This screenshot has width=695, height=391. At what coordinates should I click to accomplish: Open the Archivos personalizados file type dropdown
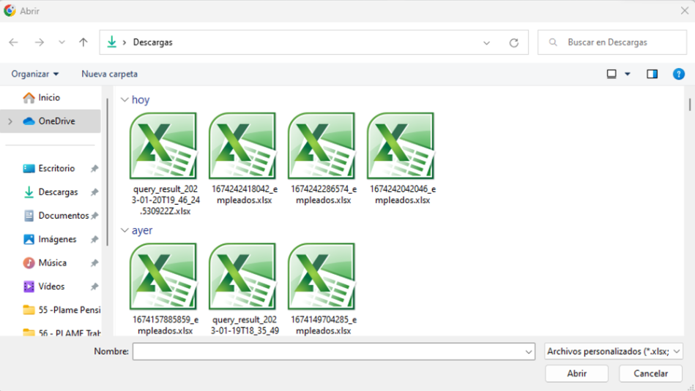[x=614, y=352]
